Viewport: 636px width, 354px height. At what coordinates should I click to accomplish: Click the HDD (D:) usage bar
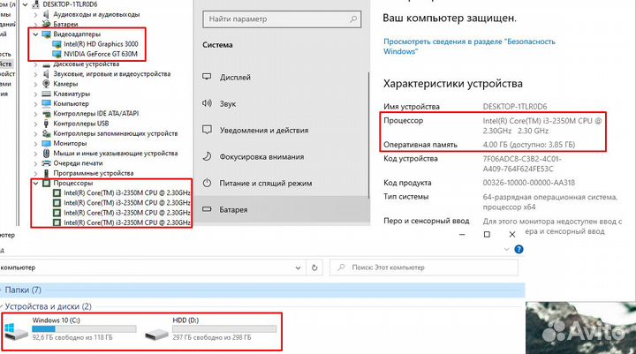224,329
